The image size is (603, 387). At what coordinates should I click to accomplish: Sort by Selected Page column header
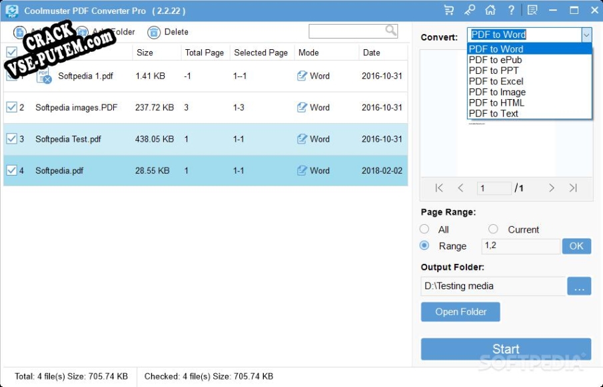click(261, 53)
